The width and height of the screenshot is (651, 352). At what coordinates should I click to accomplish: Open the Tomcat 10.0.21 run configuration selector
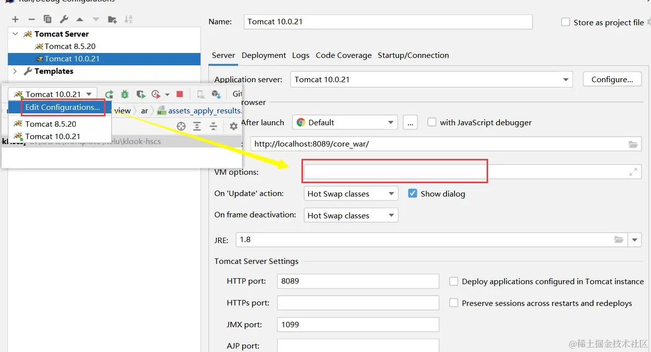point(53,94)
